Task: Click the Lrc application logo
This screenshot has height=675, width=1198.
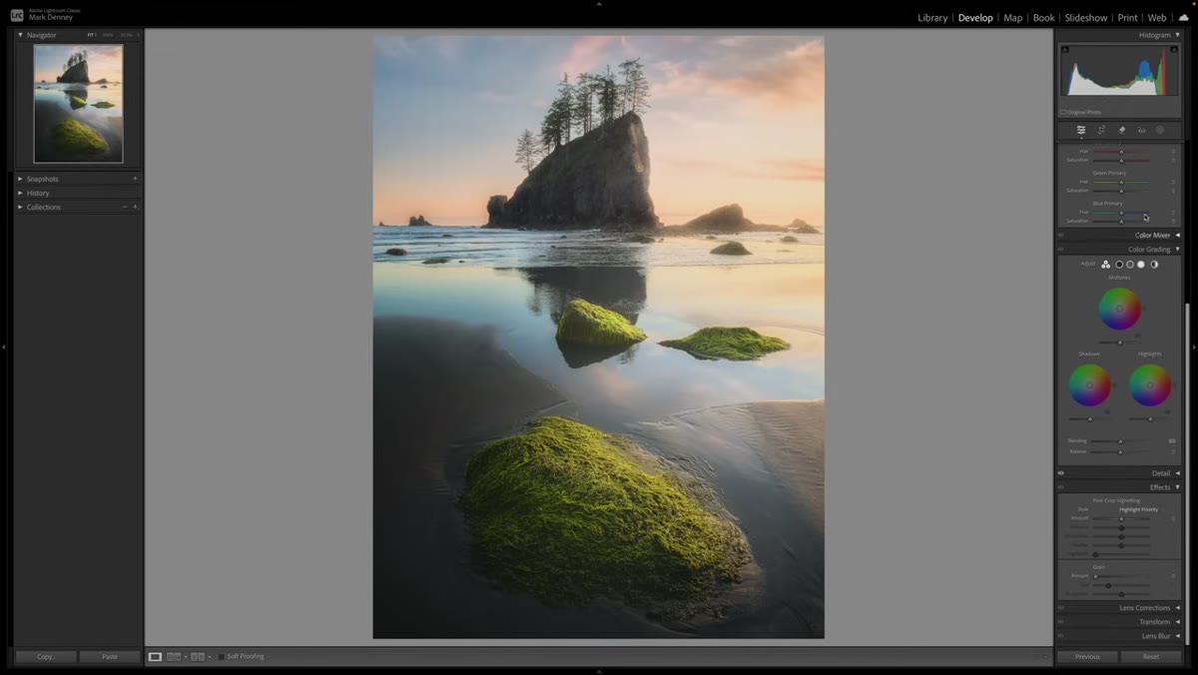Action: coord(17,14)
